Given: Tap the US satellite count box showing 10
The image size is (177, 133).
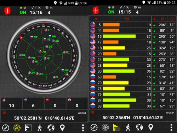Looking at the screenshot, I should pyautogui.click(x=11, y=103).
